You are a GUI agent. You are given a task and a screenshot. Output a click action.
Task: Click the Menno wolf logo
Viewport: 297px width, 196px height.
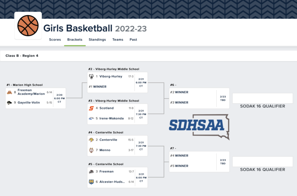point(91,150)
